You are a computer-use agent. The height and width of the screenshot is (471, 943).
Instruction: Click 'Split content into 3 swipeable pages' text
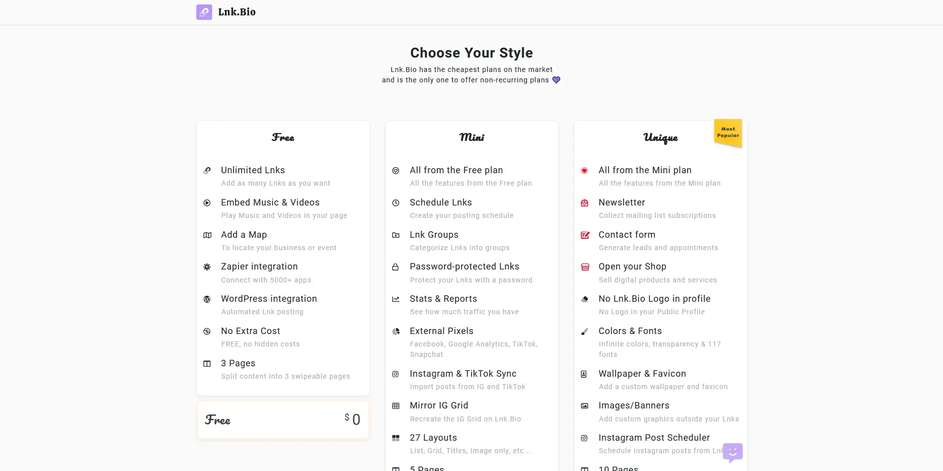point(286,376)
